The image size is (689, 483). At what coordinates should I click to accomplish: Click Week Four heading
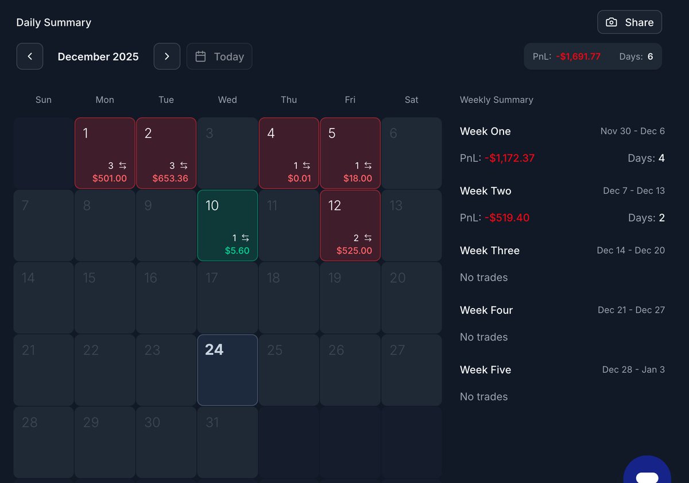coord(486,310)
